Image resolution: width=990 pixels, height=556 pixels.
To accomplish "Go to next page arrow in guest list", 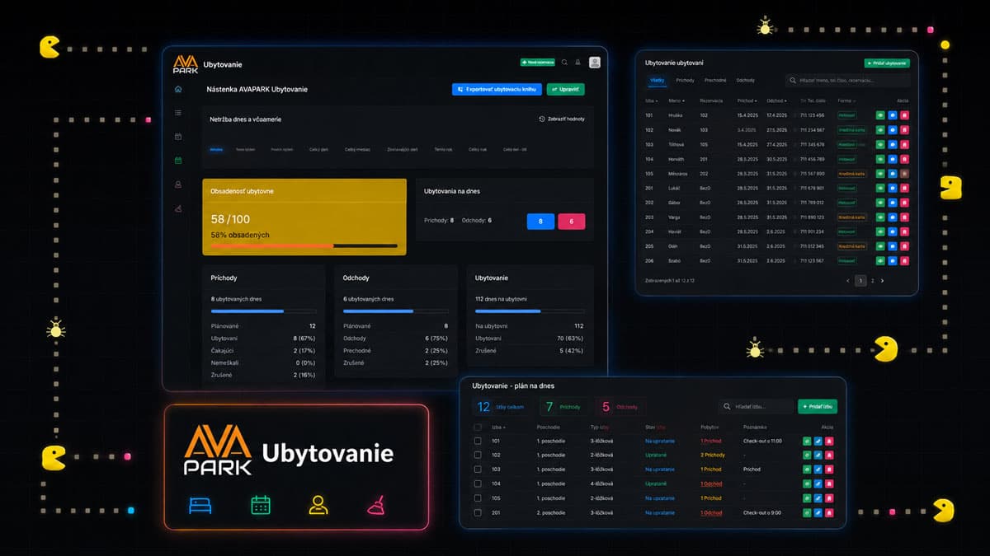I will [883, 281].
